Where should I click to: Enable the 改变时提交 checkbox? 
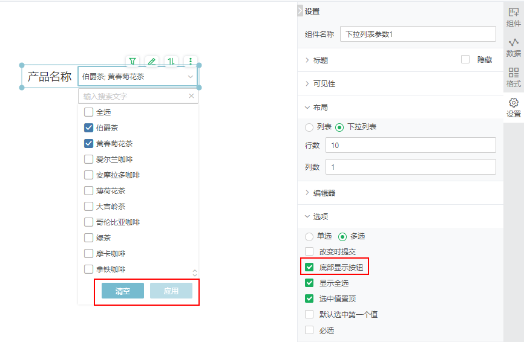coord(310,251)
